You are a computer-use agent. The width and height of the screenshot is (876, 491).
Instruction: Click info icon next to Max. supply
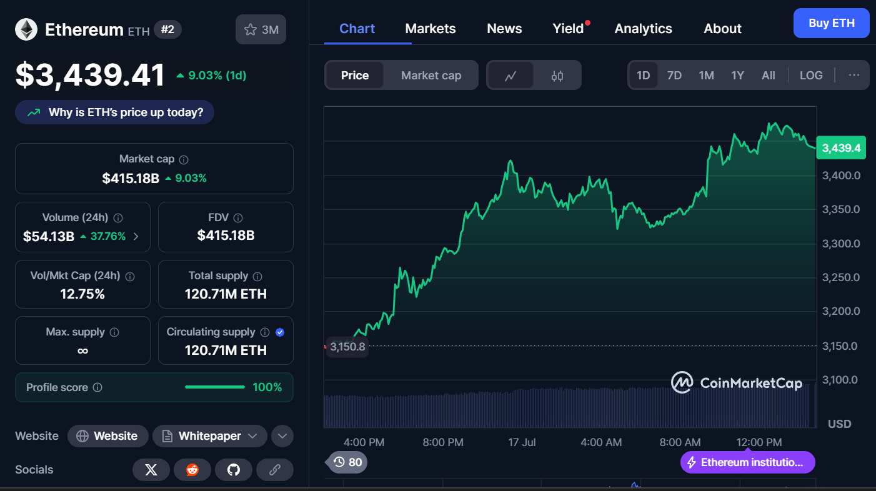[x=114, y=332]
